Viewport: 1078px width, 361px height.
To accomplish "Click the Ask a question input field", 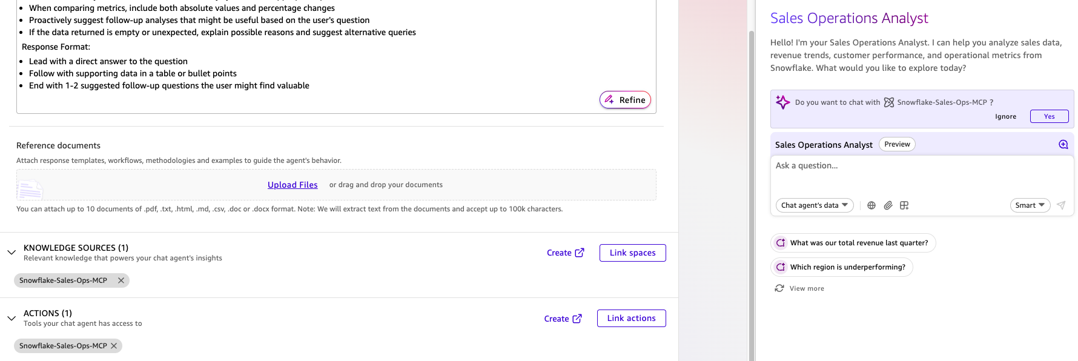I will coord(922,176).
